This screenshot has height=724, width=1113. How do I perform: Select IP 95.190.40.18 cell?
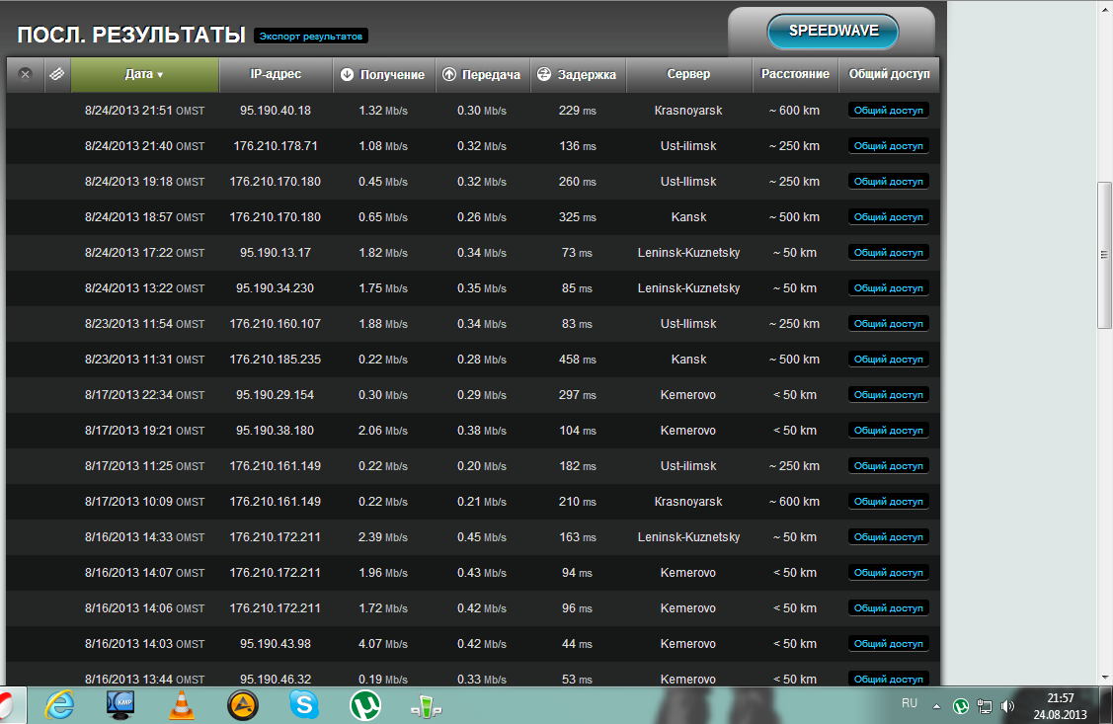pos(276,111)
